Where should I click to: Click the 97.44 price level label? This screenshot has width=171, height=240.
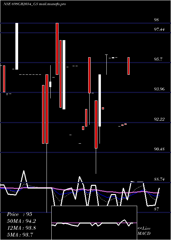pos(159,29)
